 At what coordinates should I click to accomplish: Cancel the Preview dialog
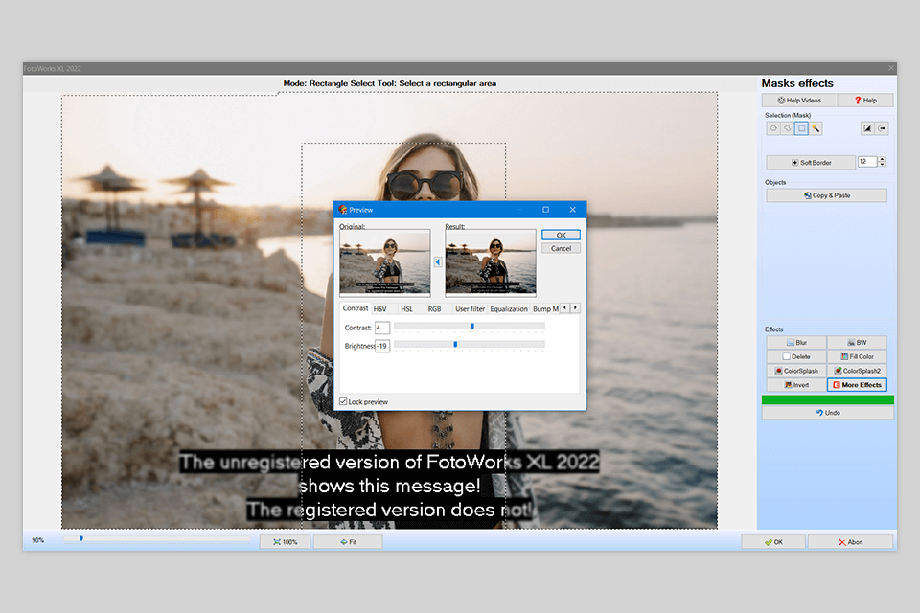pos(561,249)
